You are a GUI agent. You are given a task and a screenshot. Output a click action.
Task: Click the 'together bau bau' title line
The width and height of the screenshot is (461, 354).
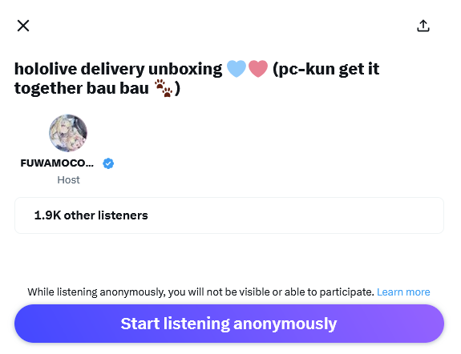(x=82, y=88)
